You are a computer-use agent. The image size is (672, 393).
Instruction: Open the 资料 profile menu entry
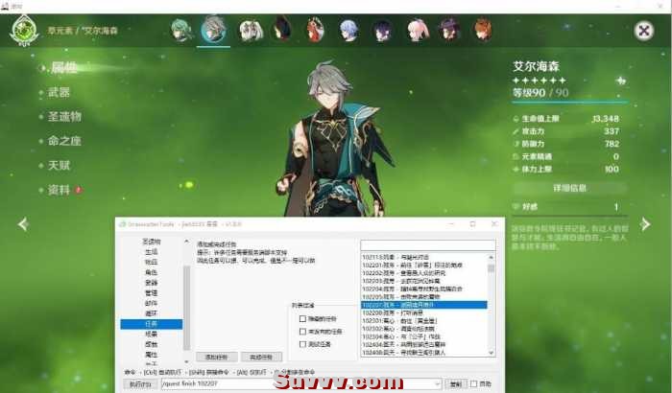click(60, 190)
